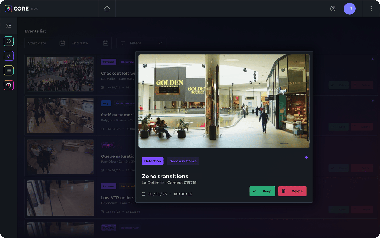Click the End date field

tap(90, 43)
